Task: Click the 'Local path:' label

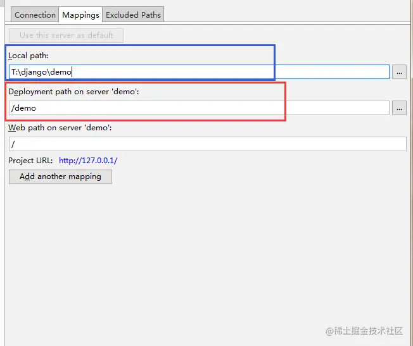Action: [28, 56]
